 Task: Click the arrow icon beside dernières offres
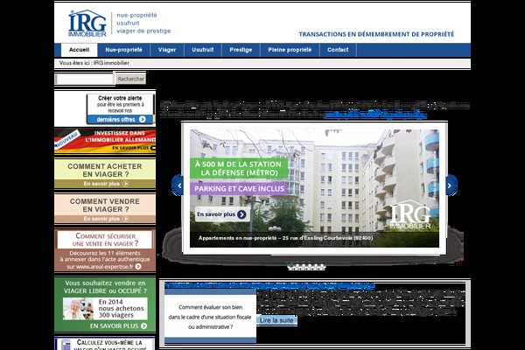(x=143, y=119)
